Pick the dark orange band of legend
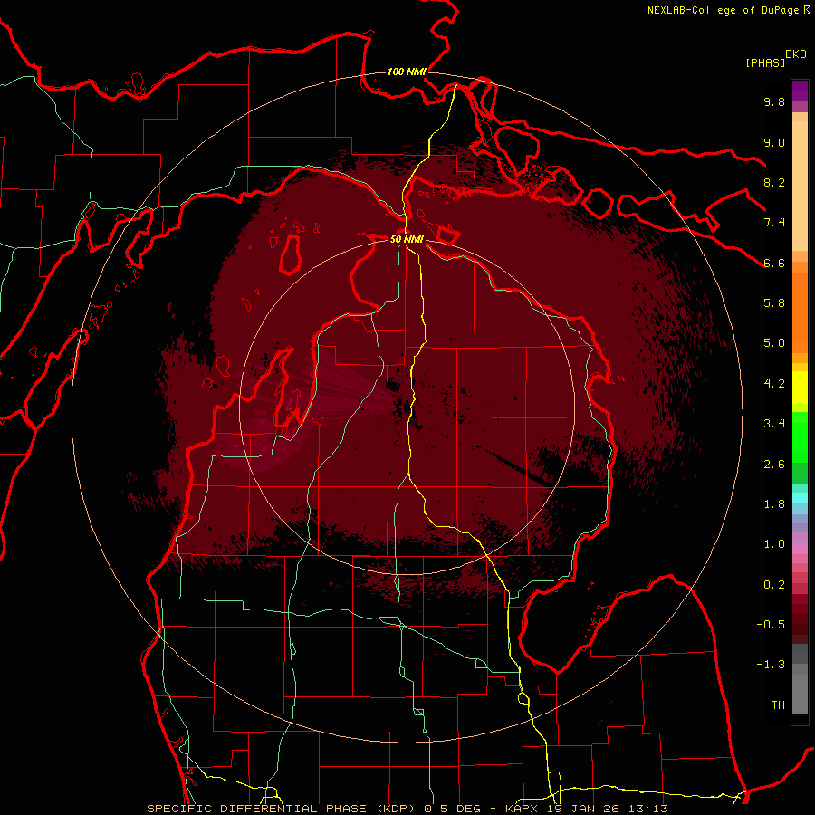The image size is (815, 815). (800, 313)
